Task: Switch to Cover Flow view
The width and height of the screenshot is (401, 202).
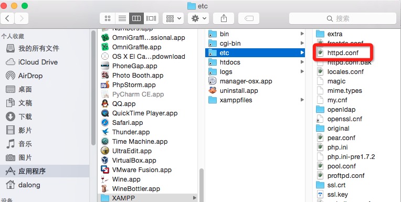Action: point(151,18)
